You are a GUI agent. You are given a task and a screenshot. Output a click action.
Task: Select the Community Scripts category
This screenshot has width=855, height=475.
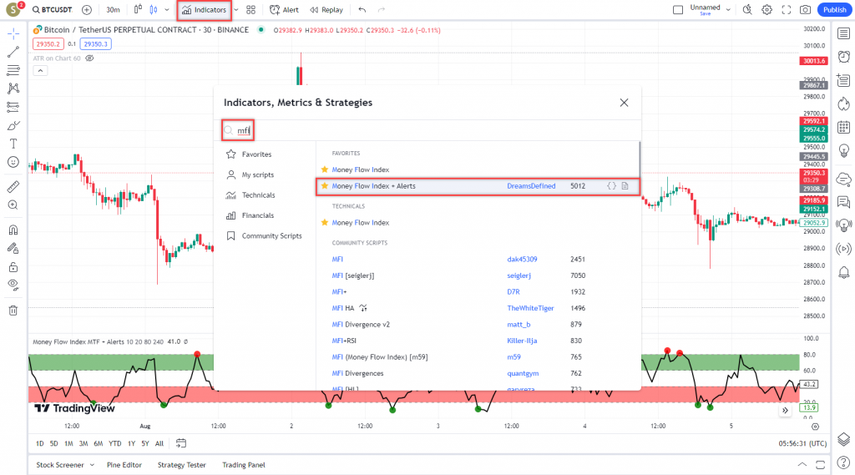pyautogui.click(x=271, y=235)
